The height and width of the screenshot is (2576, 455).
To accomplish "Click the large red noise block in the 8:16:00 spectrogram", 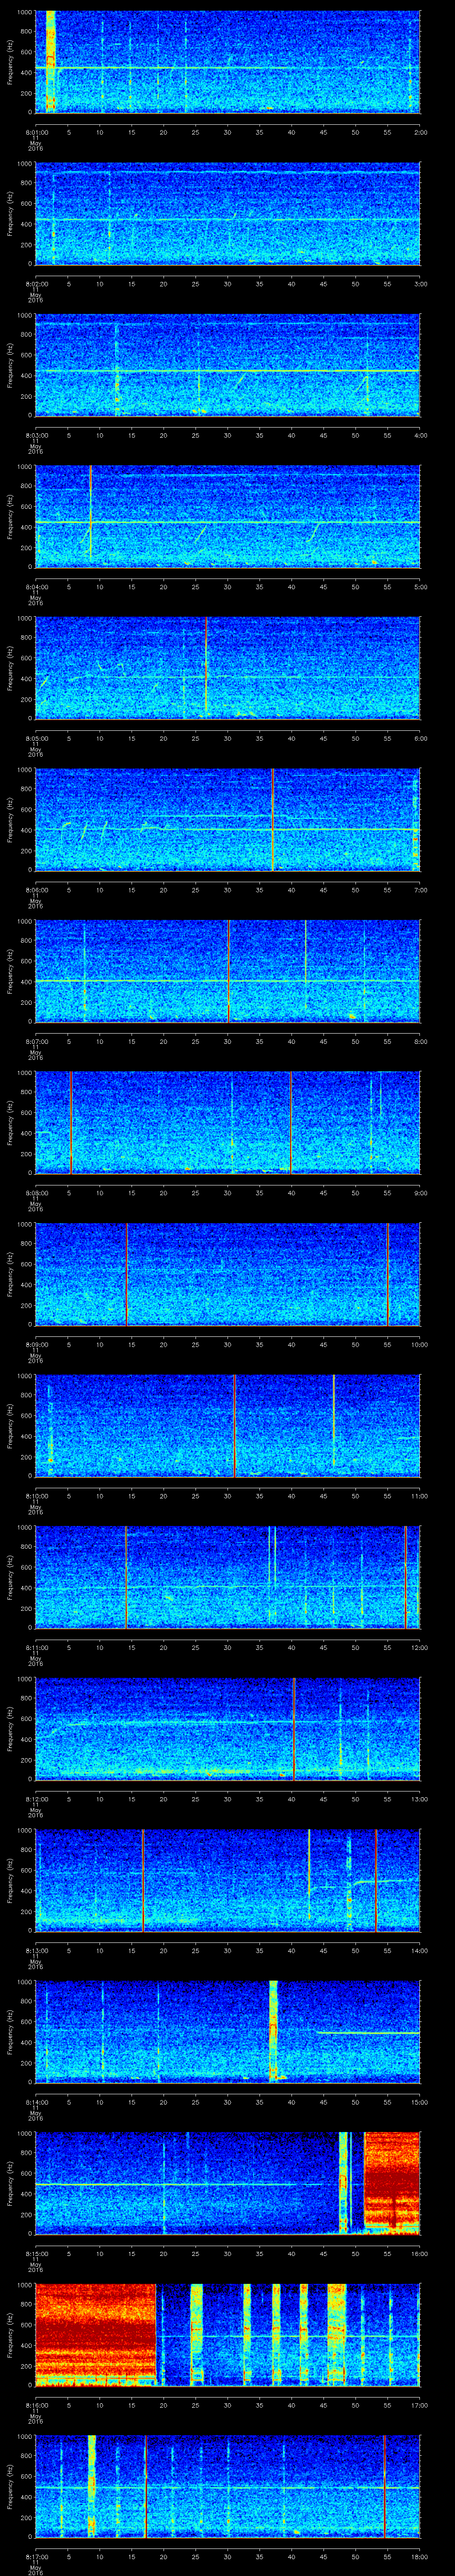I will pyautogui.click(x=96, y=2335).
